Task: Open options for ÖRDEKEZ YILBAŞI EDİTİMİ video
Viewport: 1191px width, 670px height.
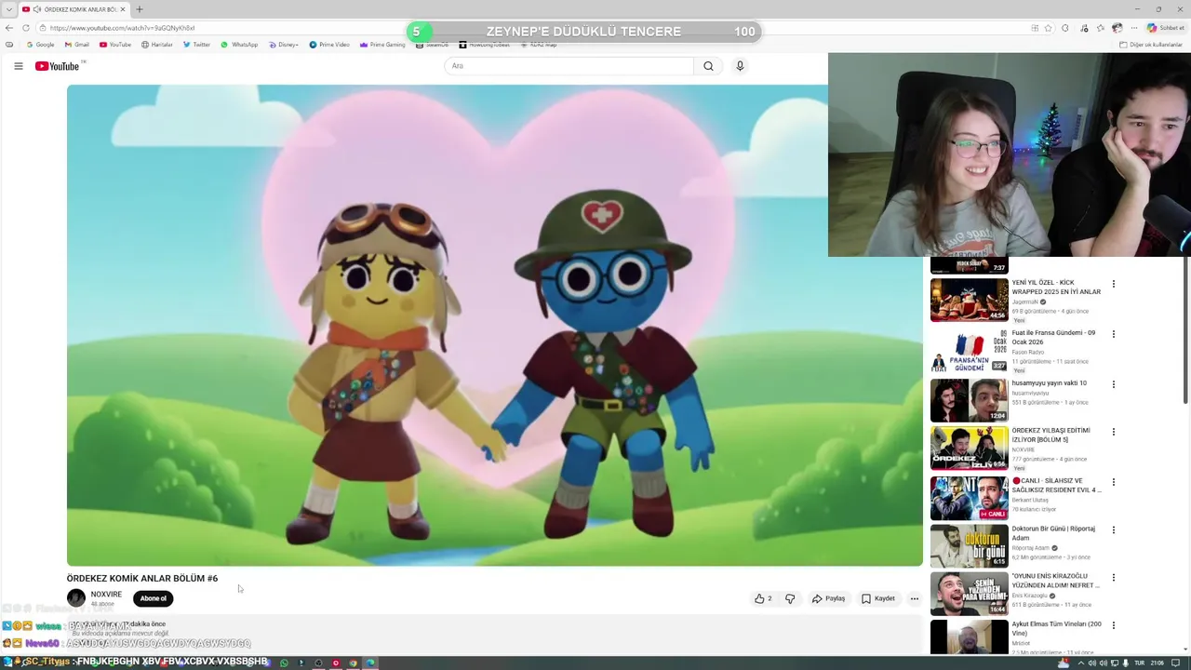Action: pos(1113,432)
